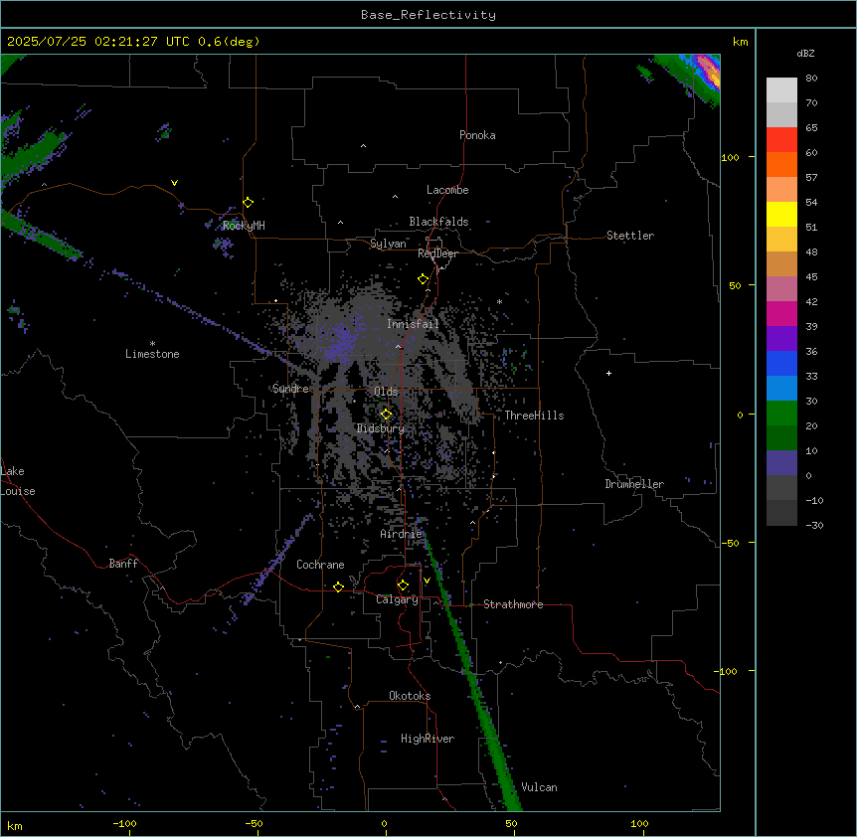Click the dark gray -10 dBZ swatch
857x837 pixels.
tap(781, 513)
